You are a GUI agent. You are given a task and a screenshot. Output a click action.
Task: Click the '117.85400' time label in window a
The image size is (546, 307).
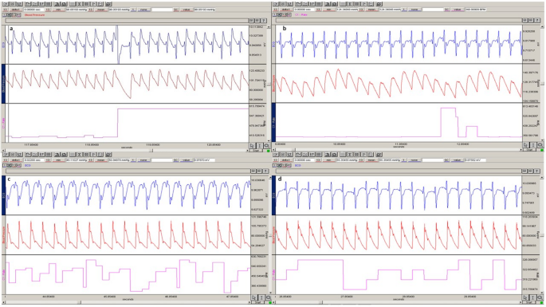31,144
